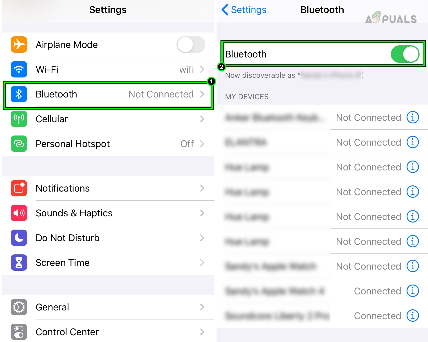Tap the Personal Hotspot chain-link icon
Viewport: 428px width, 342px height.
19,144
